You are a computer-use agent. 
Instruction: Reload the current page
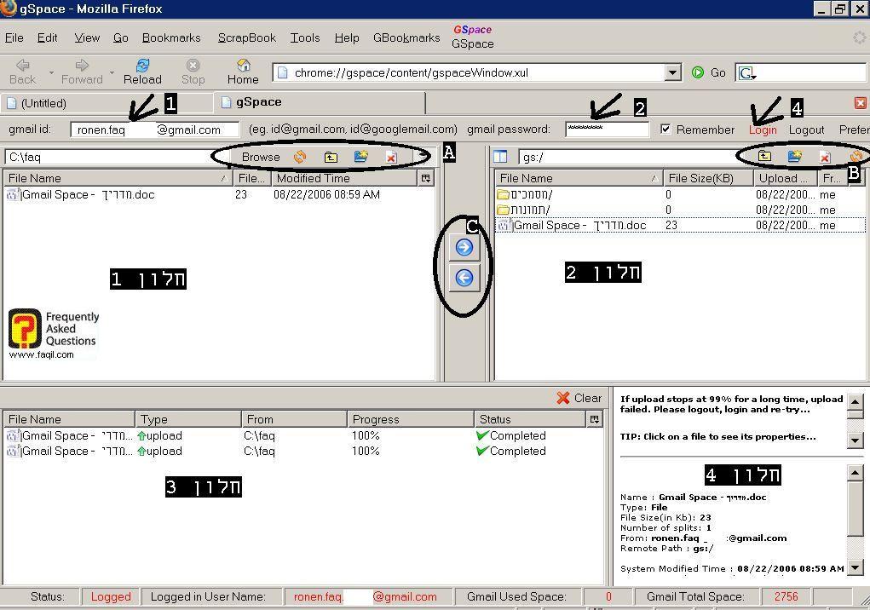[142, 72]
